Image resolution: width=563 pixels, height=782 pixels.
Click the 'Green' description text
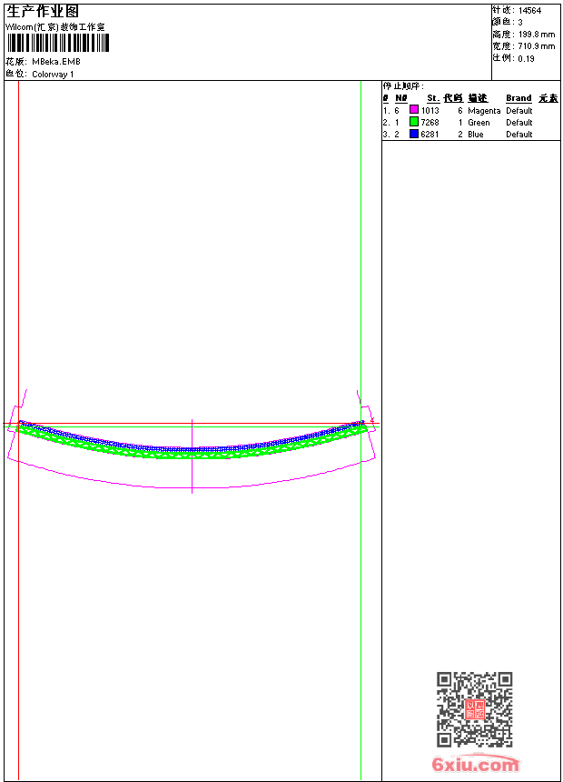tap(479, 123)
